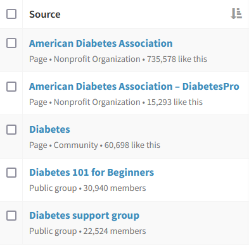The height and width of the screenshot is (251, 249).
Task: Check the Diabetes 101 for Beginners checkbox
Action: tap(11, 173)
